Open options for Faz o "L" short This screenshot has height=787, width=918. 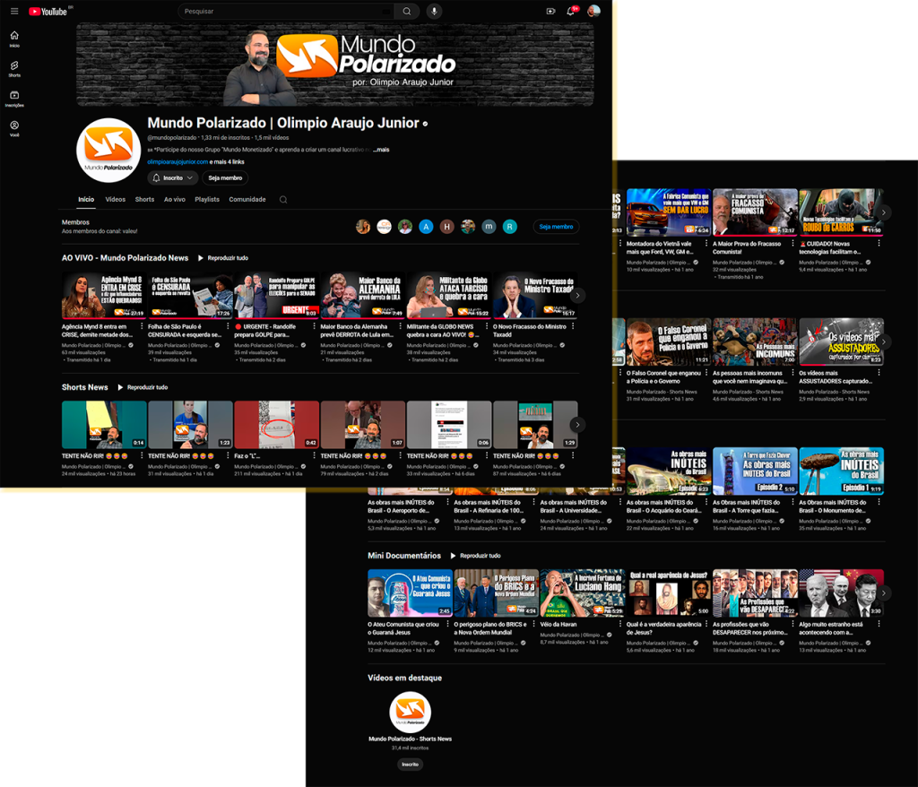(x=315, y=455)
